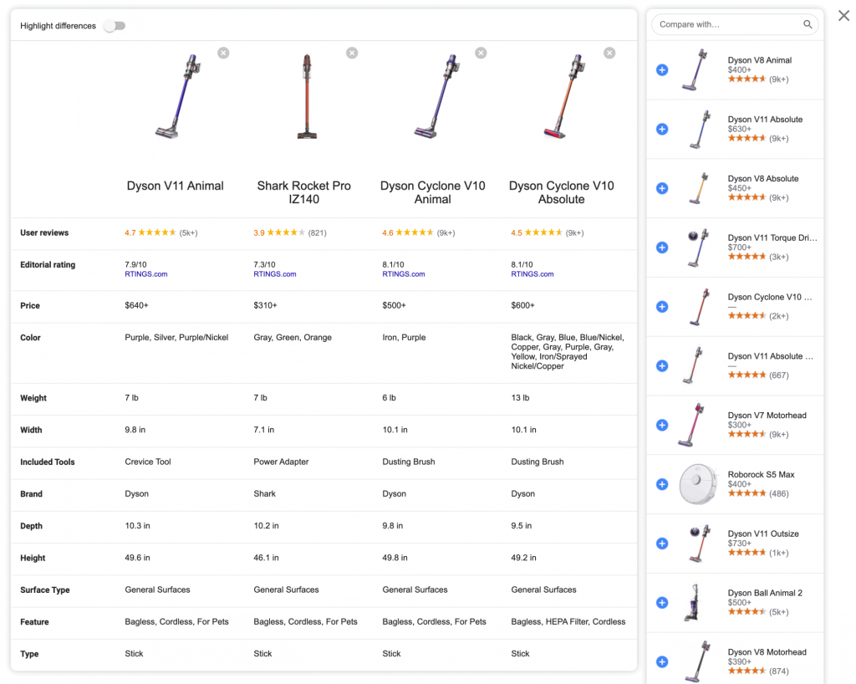Viewport: 856px width, 684px height.
Task: Click the Crevice Tool cell
Action: click(148, 462)
